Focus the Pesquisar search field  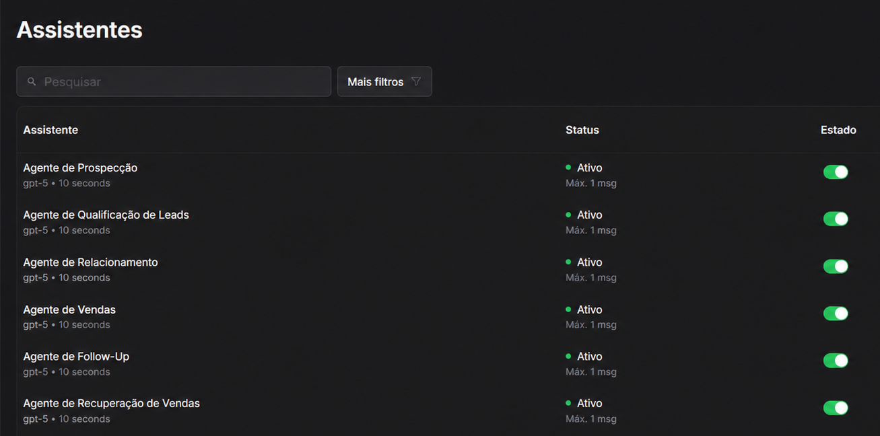point(174,81)
